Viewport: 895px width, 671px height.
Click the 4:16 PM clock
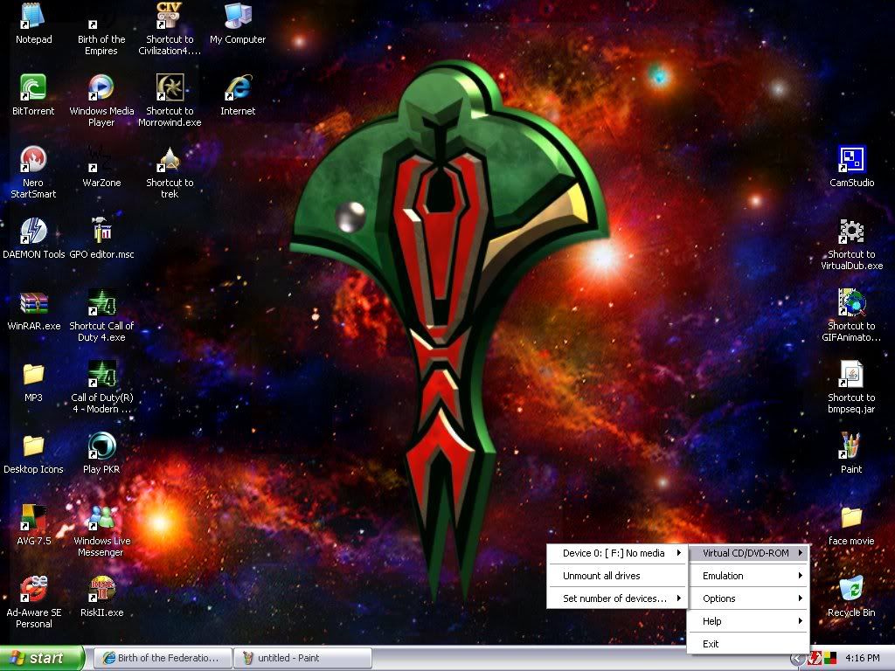[862, 658]
